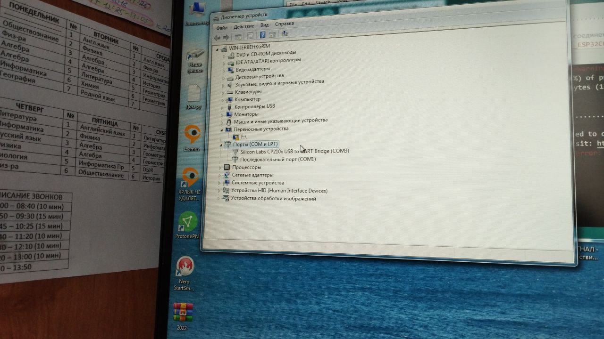Click the Мониторы category icon
Image resolution: width=604 pixels, height=339 pixels.
point(229,114)
